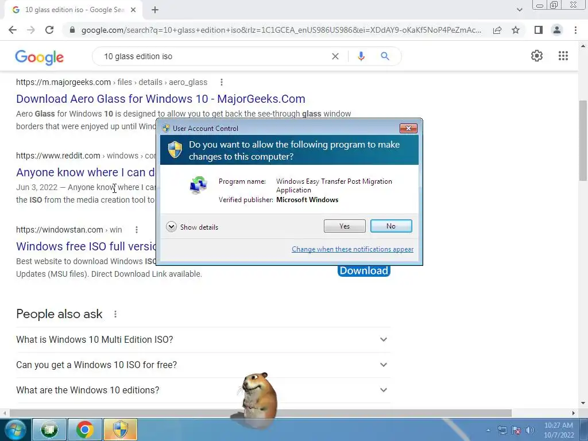
Task: Click the taskbar clock showing 10:27 AM
Action: pyautogui.click(x=559, y=430)
